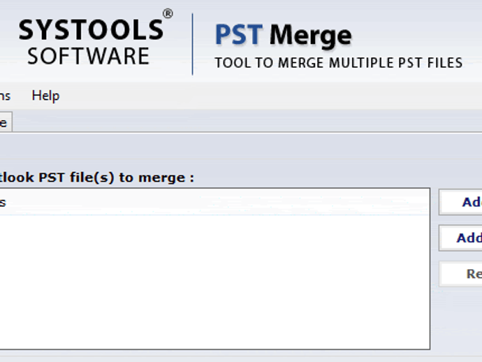
Task: Click the vertical blue divider in header
Action: (x=192, y=44)
